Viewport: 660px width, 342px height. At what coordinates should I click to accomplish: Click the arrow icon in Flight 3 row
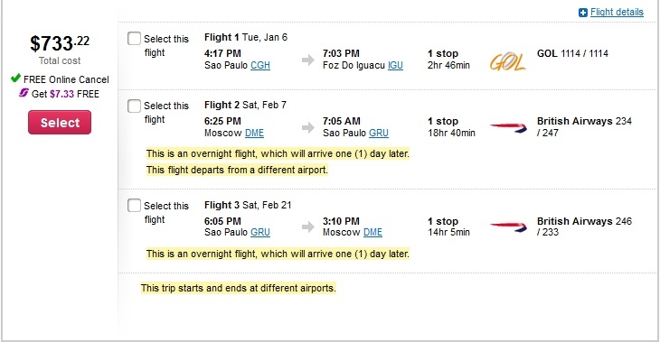tap(308, 227)
